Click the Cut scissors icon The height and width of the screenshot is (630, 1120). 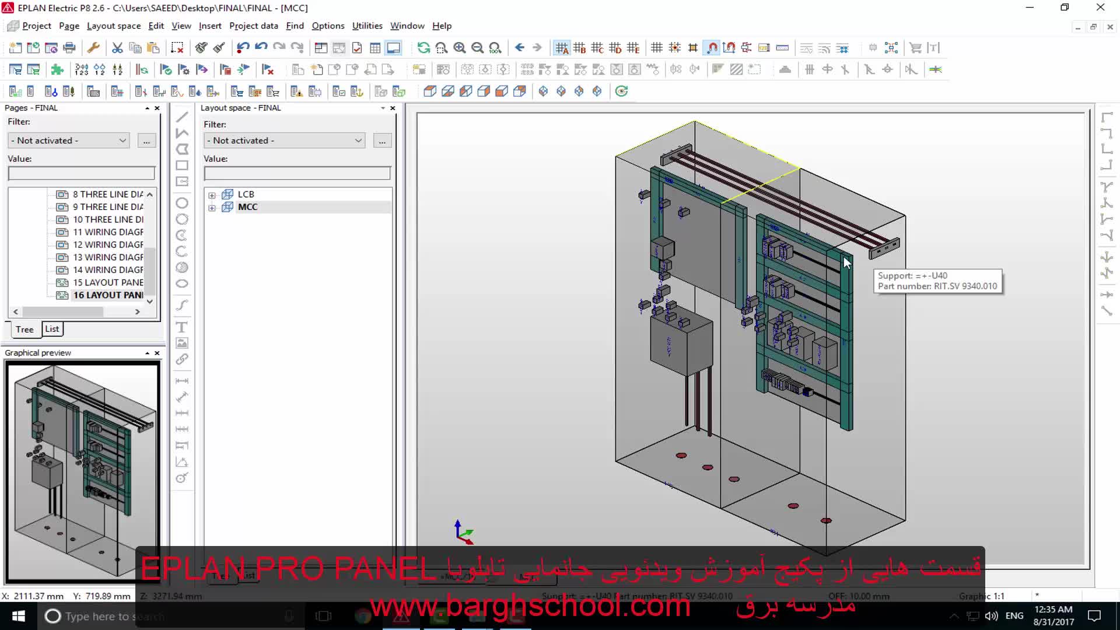(x=117, y=48)
